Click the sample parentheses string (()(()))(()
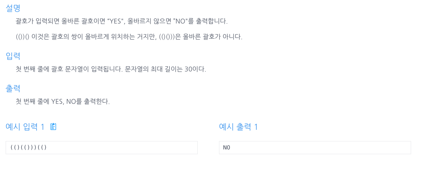442x169 pixels. pyautogui.click(x=28, y=147)
